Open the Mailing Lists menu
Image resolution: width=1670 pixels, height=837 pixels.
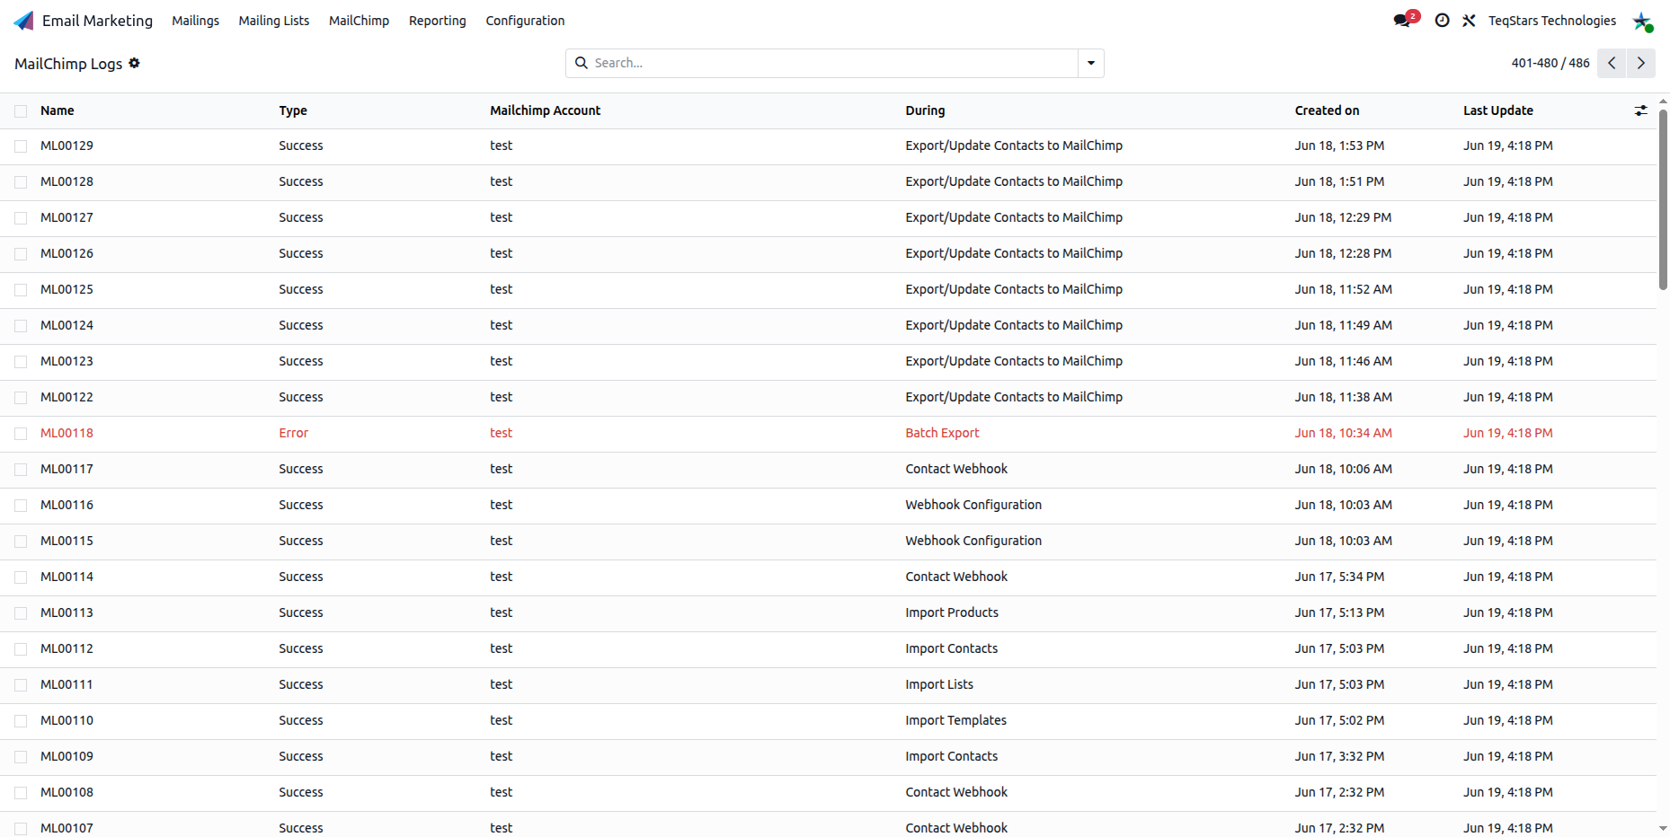pos(274,21)
